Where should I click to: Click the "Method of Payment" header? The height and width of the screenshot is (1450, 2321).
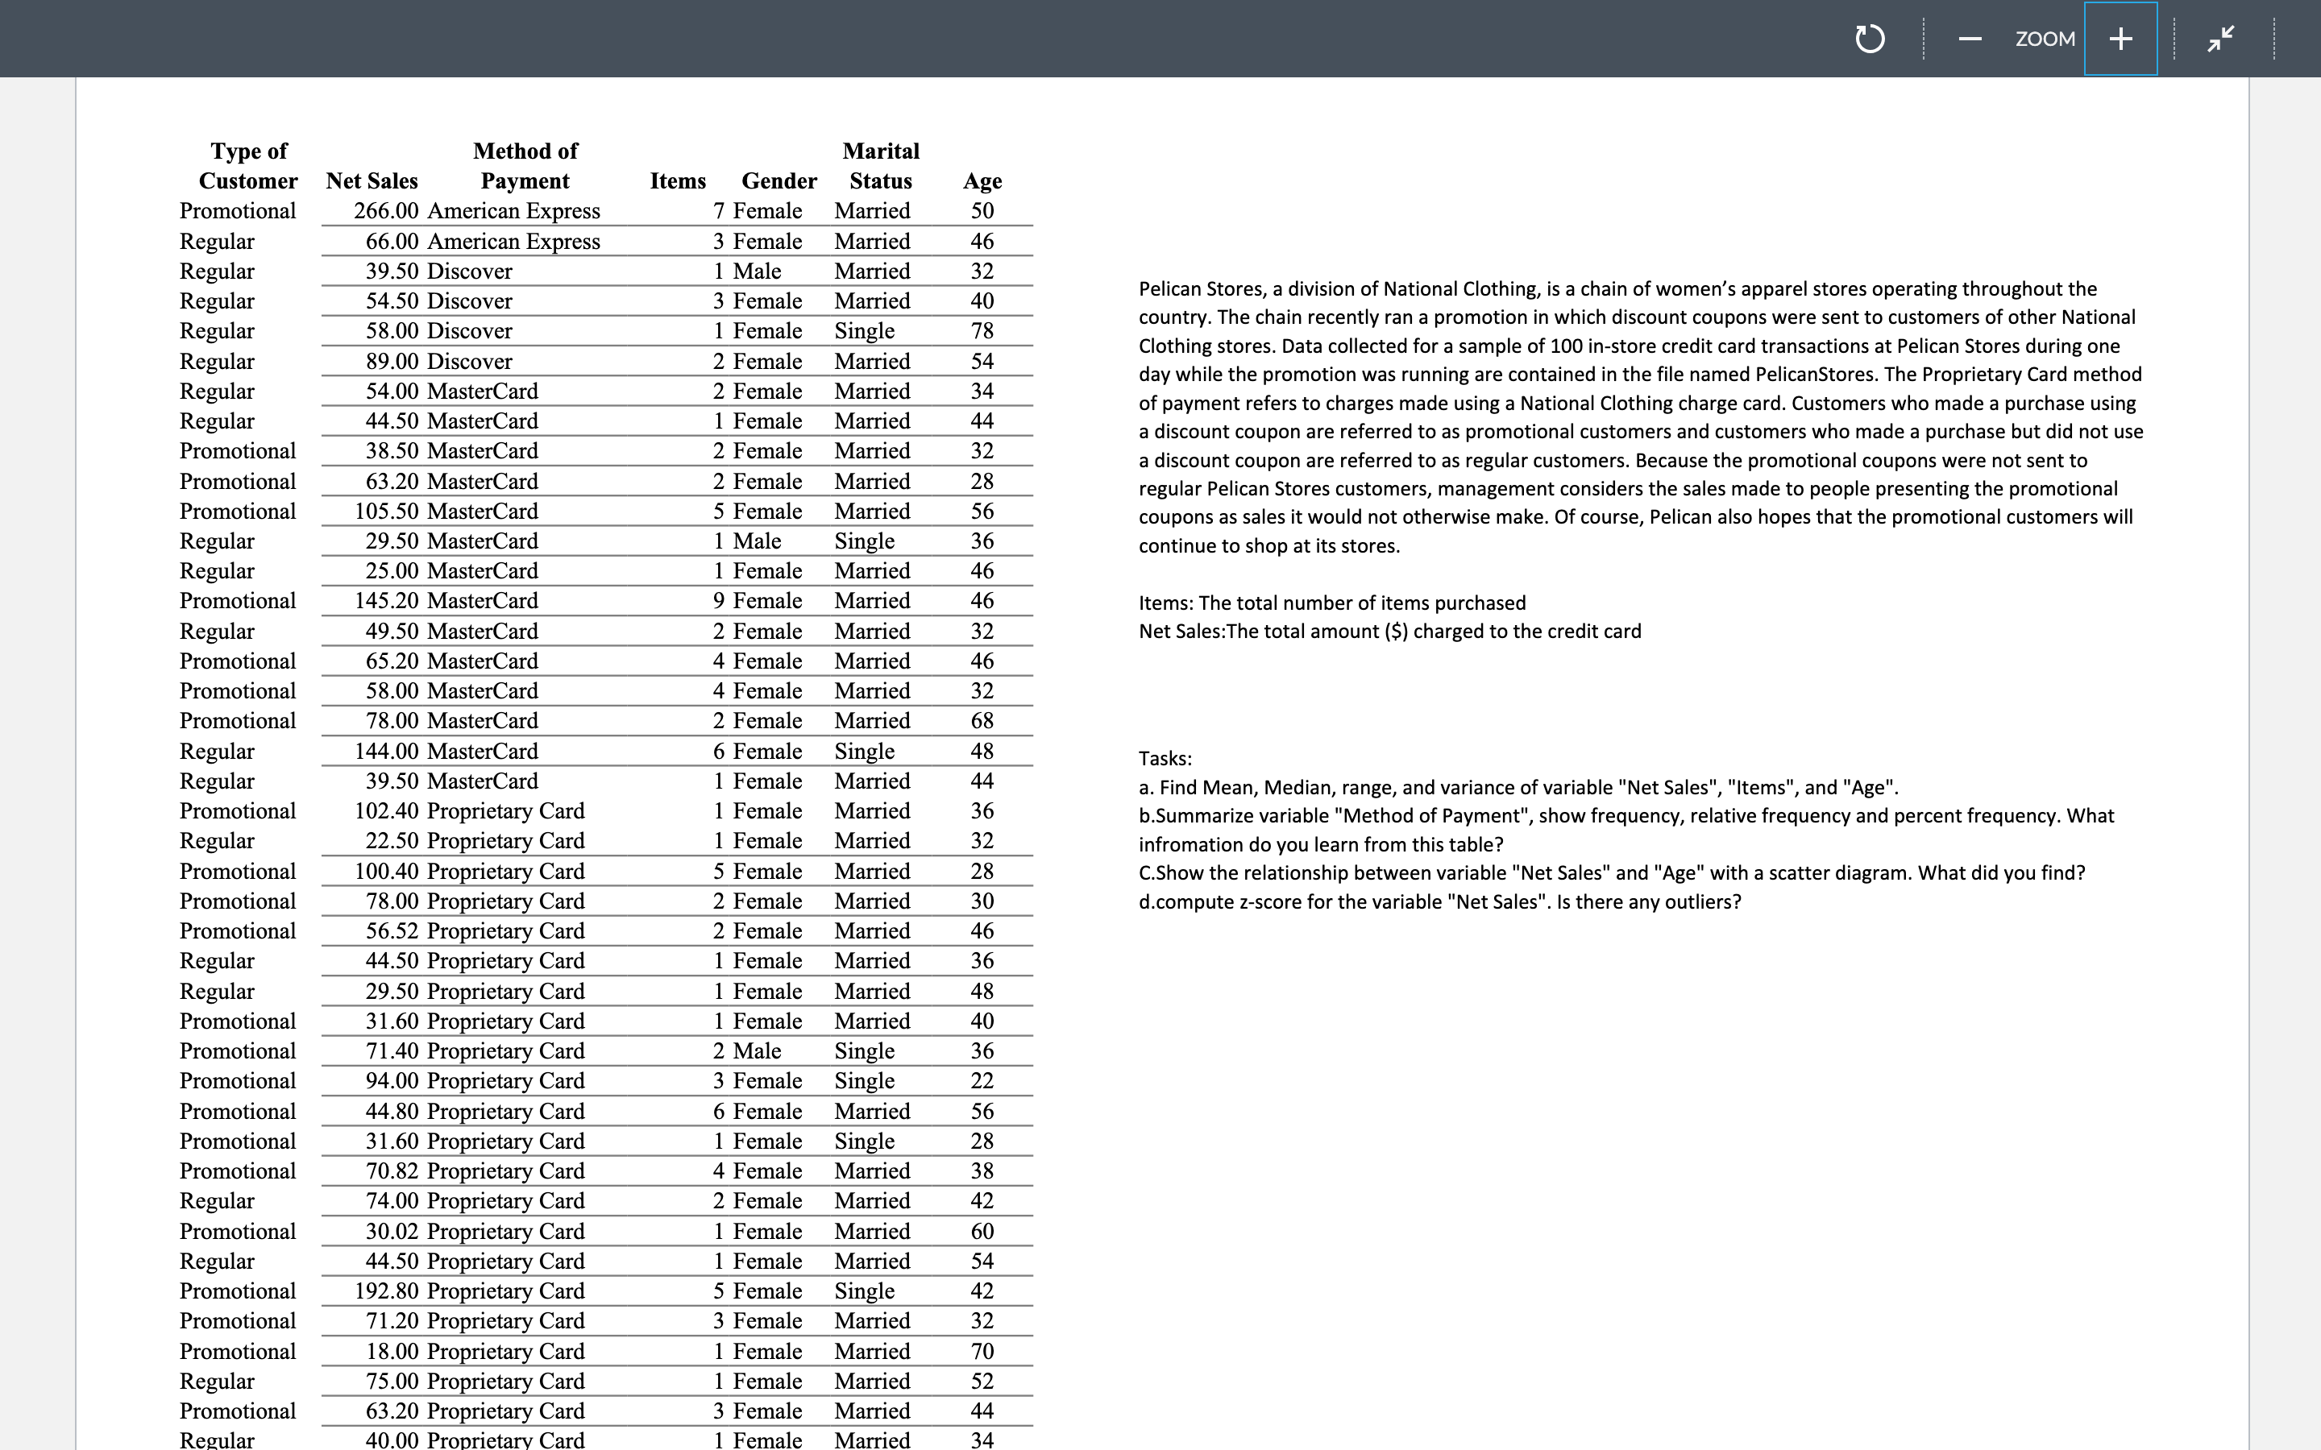tap(525, 165)
